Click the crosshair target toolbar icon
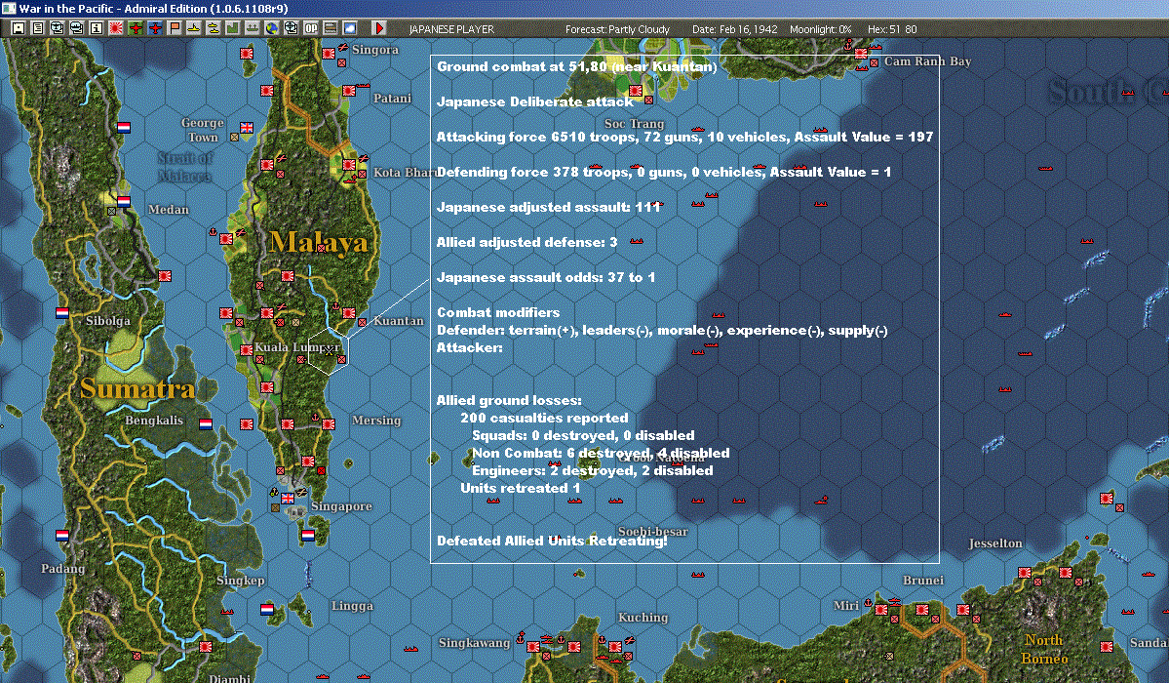 [291, 28]
